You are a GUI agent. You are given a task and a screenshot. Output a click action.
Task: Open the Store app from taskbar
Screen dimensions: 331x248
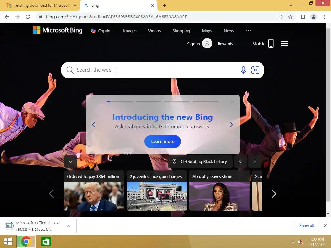tap(46, 242)
